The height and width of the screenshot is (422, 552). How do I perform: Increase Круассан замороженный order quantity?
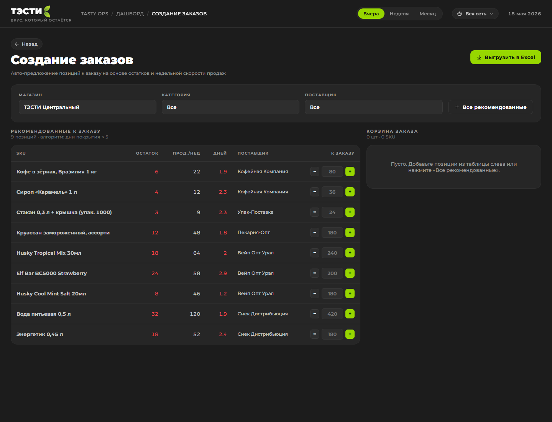coord(350,232)
